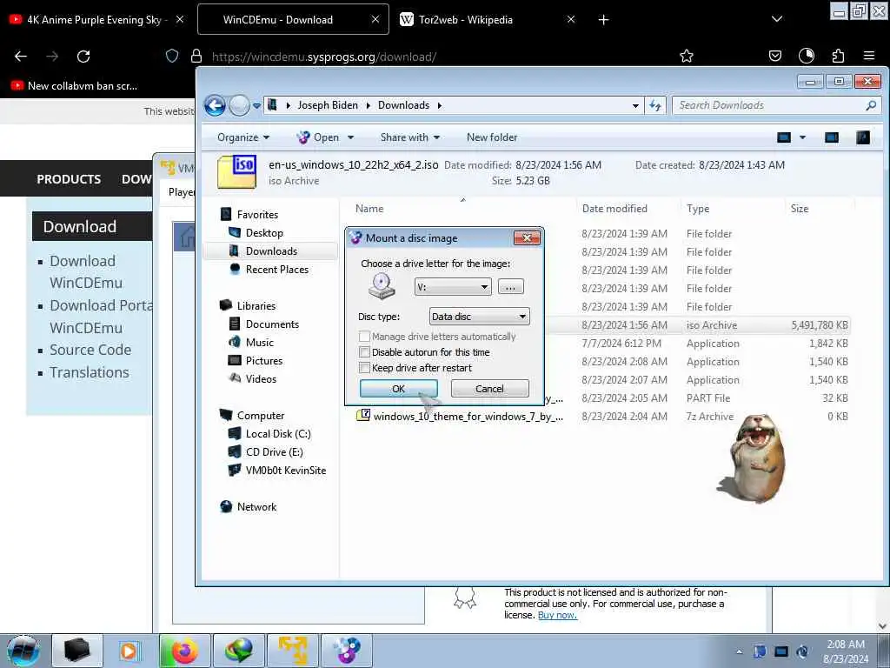The width and height of the screenshot is (890, 668).
Task: Open the Firefox hamburger menu
Action: click(868, 56)
